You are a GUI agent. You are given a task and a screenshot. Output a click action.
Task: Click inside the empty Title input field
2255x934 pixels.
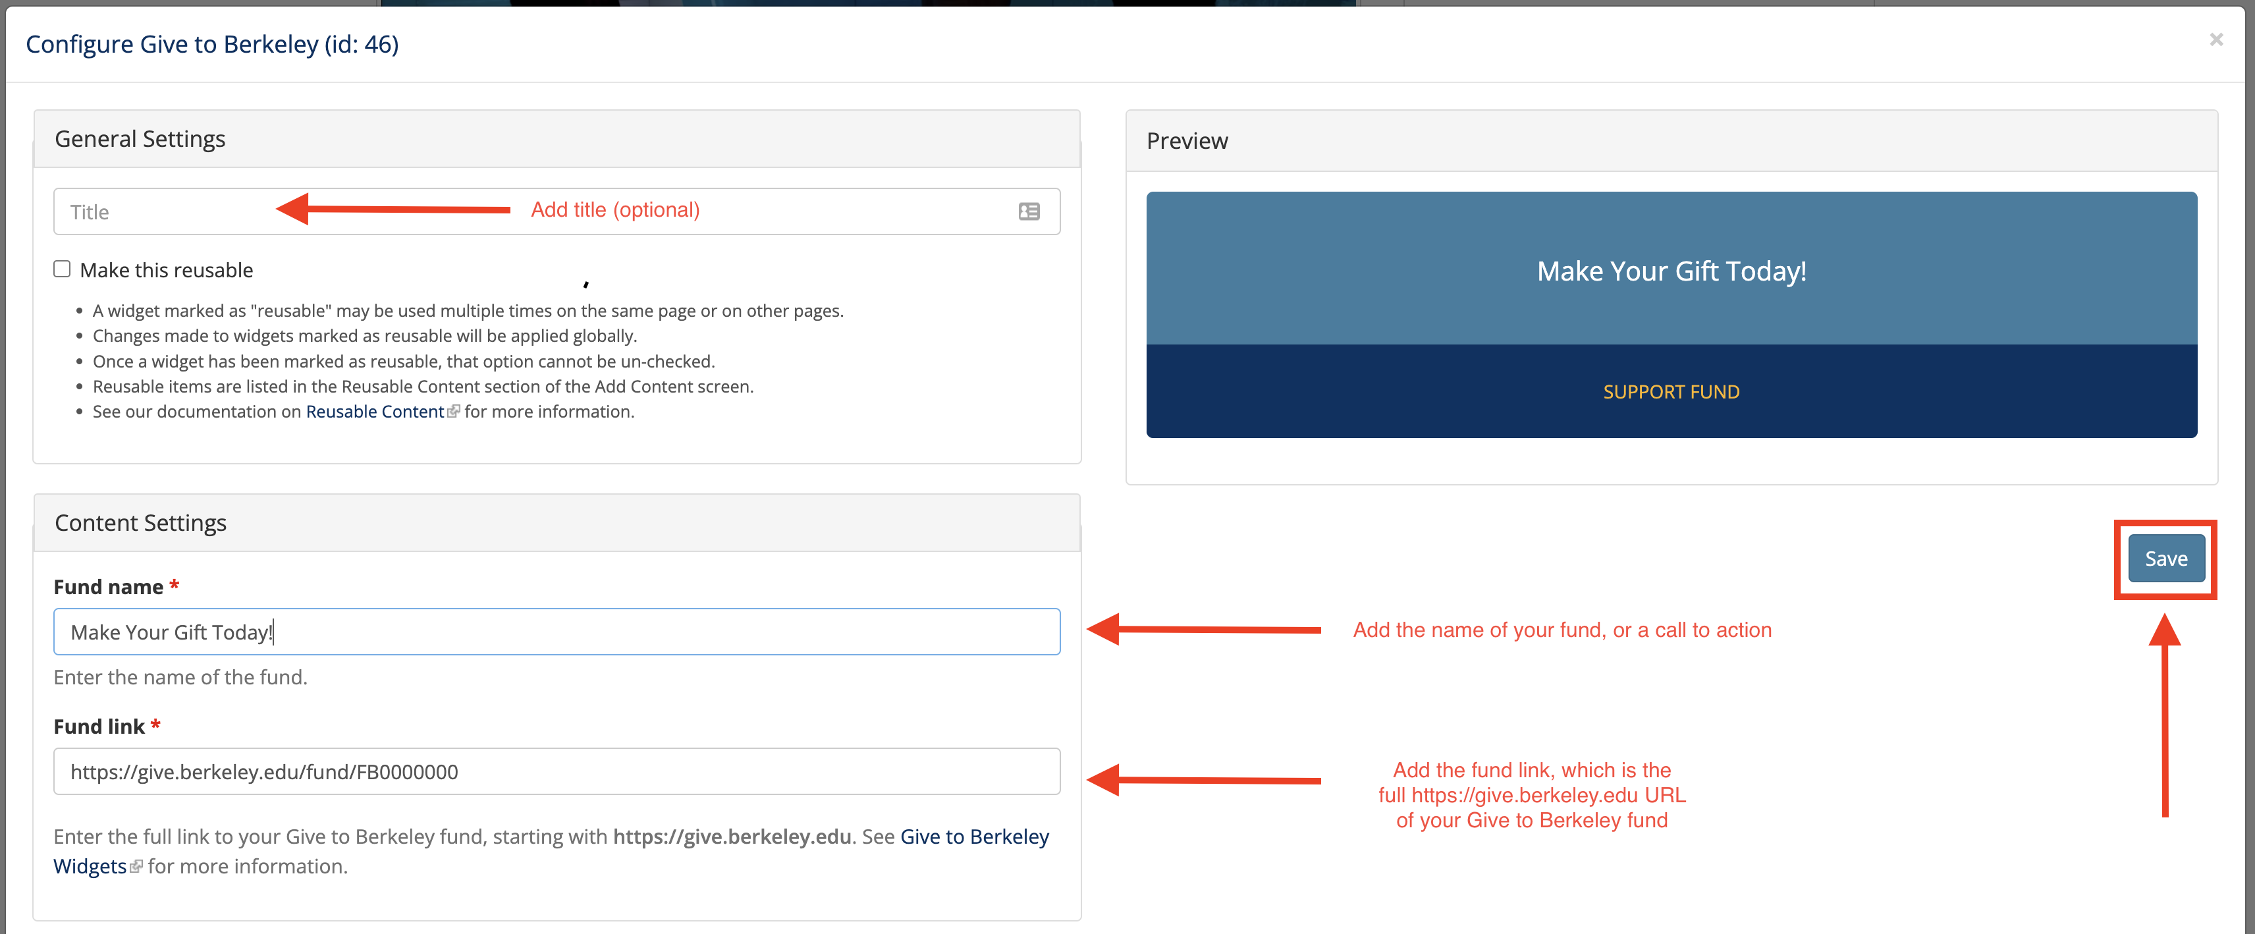(x=350, y=211)
